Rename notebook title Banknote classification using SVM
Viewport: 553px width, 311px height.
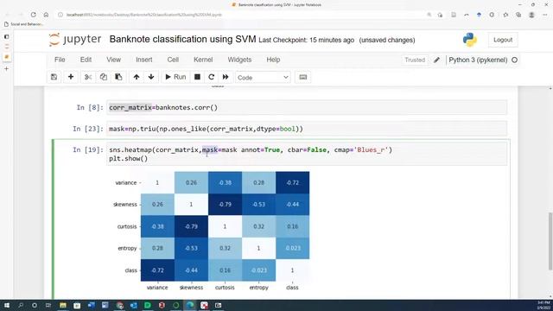coord(182,39)
